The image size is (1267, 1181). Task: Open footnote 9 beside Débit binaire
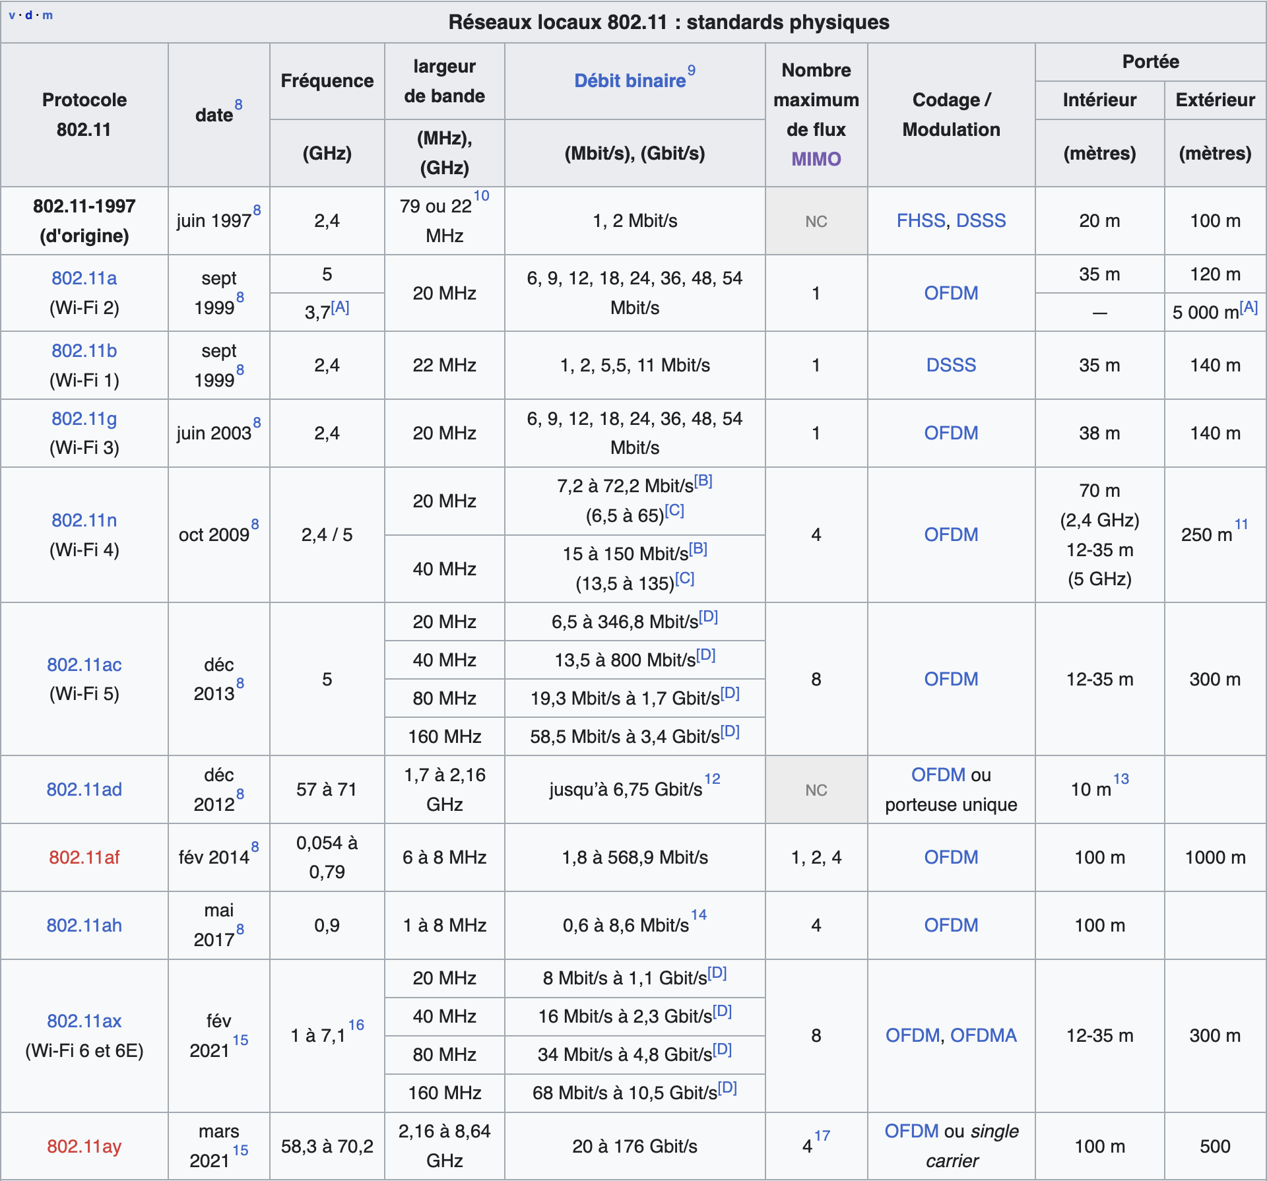[692, 70]
